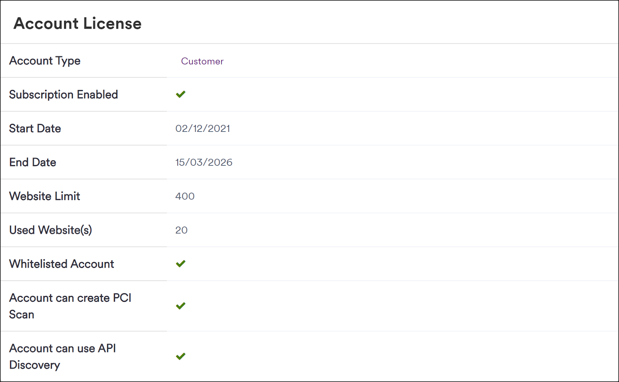Select the checkmark for Account can create PCI Scan
Screen dimensions: 619x382
pos(181,306)
